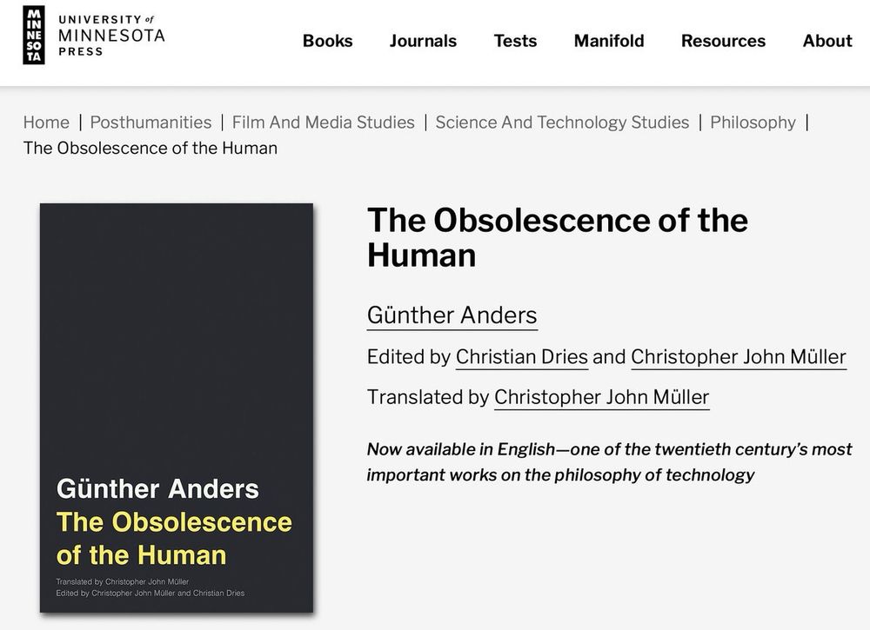Click the book cover thumbnail
The width and height of the screenshot is (870, 630).
177,408
